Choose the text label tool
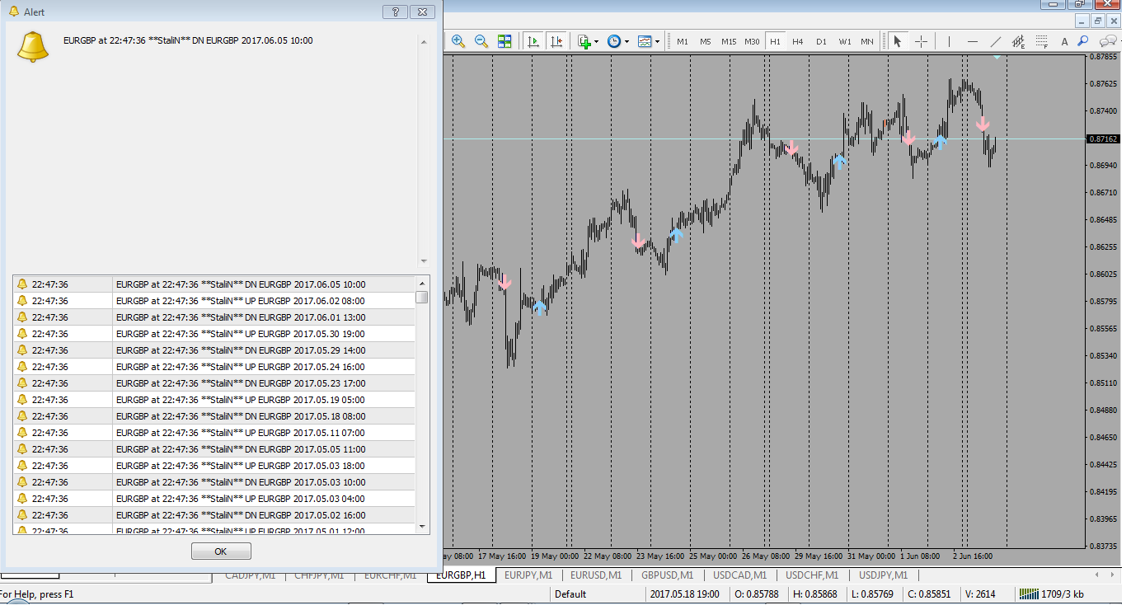The height and width of the screenshot is (610, 1131). [x=1064, y=41]
